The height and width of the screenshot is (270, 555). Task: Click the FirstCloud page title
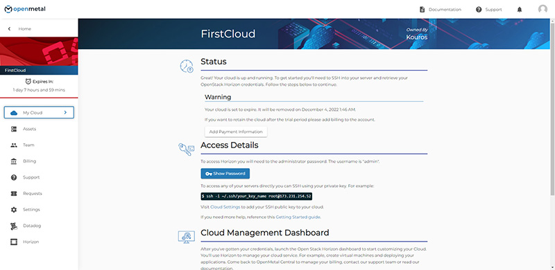228,34
